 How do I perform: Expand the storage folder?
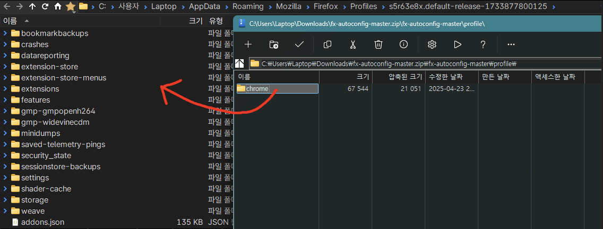click(x=5, y=200)
